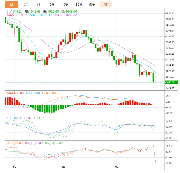The height and width of the screenshot is (173, 180).
Task: Switch to the 日 daily chart tab
Action: [x=12, y=5]
